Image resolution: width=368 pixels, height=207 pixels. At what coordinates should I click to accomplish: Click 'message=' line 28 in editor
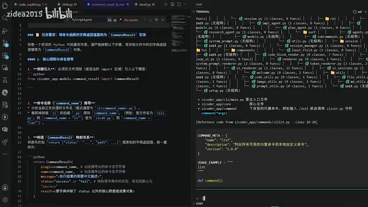pos(72,177)
